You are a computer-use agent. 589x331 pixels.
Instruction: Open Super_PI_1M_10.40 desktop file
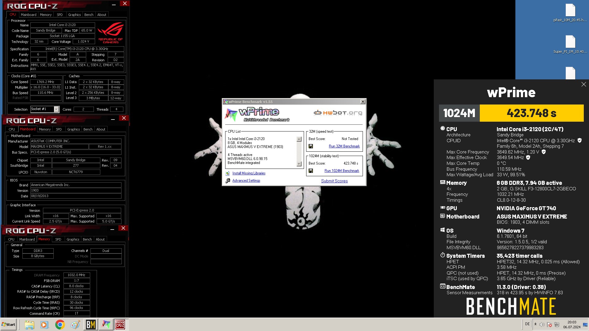point(570,44)
